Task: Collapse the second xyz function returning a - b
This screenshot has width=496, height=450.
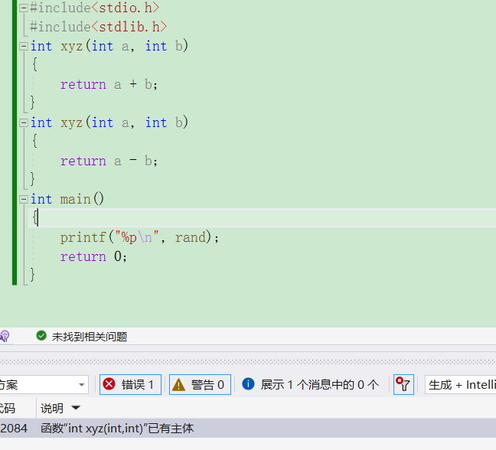Action: coord(23,122)
